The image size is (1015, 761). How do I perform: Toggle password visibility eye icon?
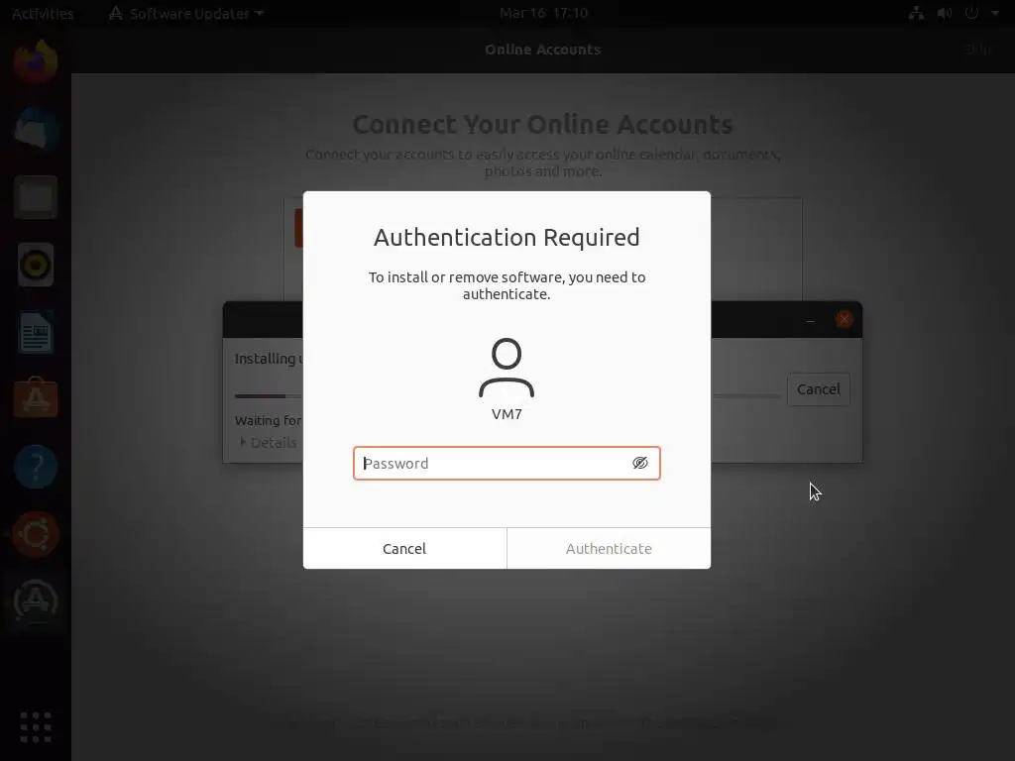pos(639,464)
